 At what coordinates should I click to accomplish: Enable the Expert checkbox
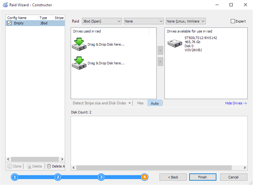coord(233,21)
